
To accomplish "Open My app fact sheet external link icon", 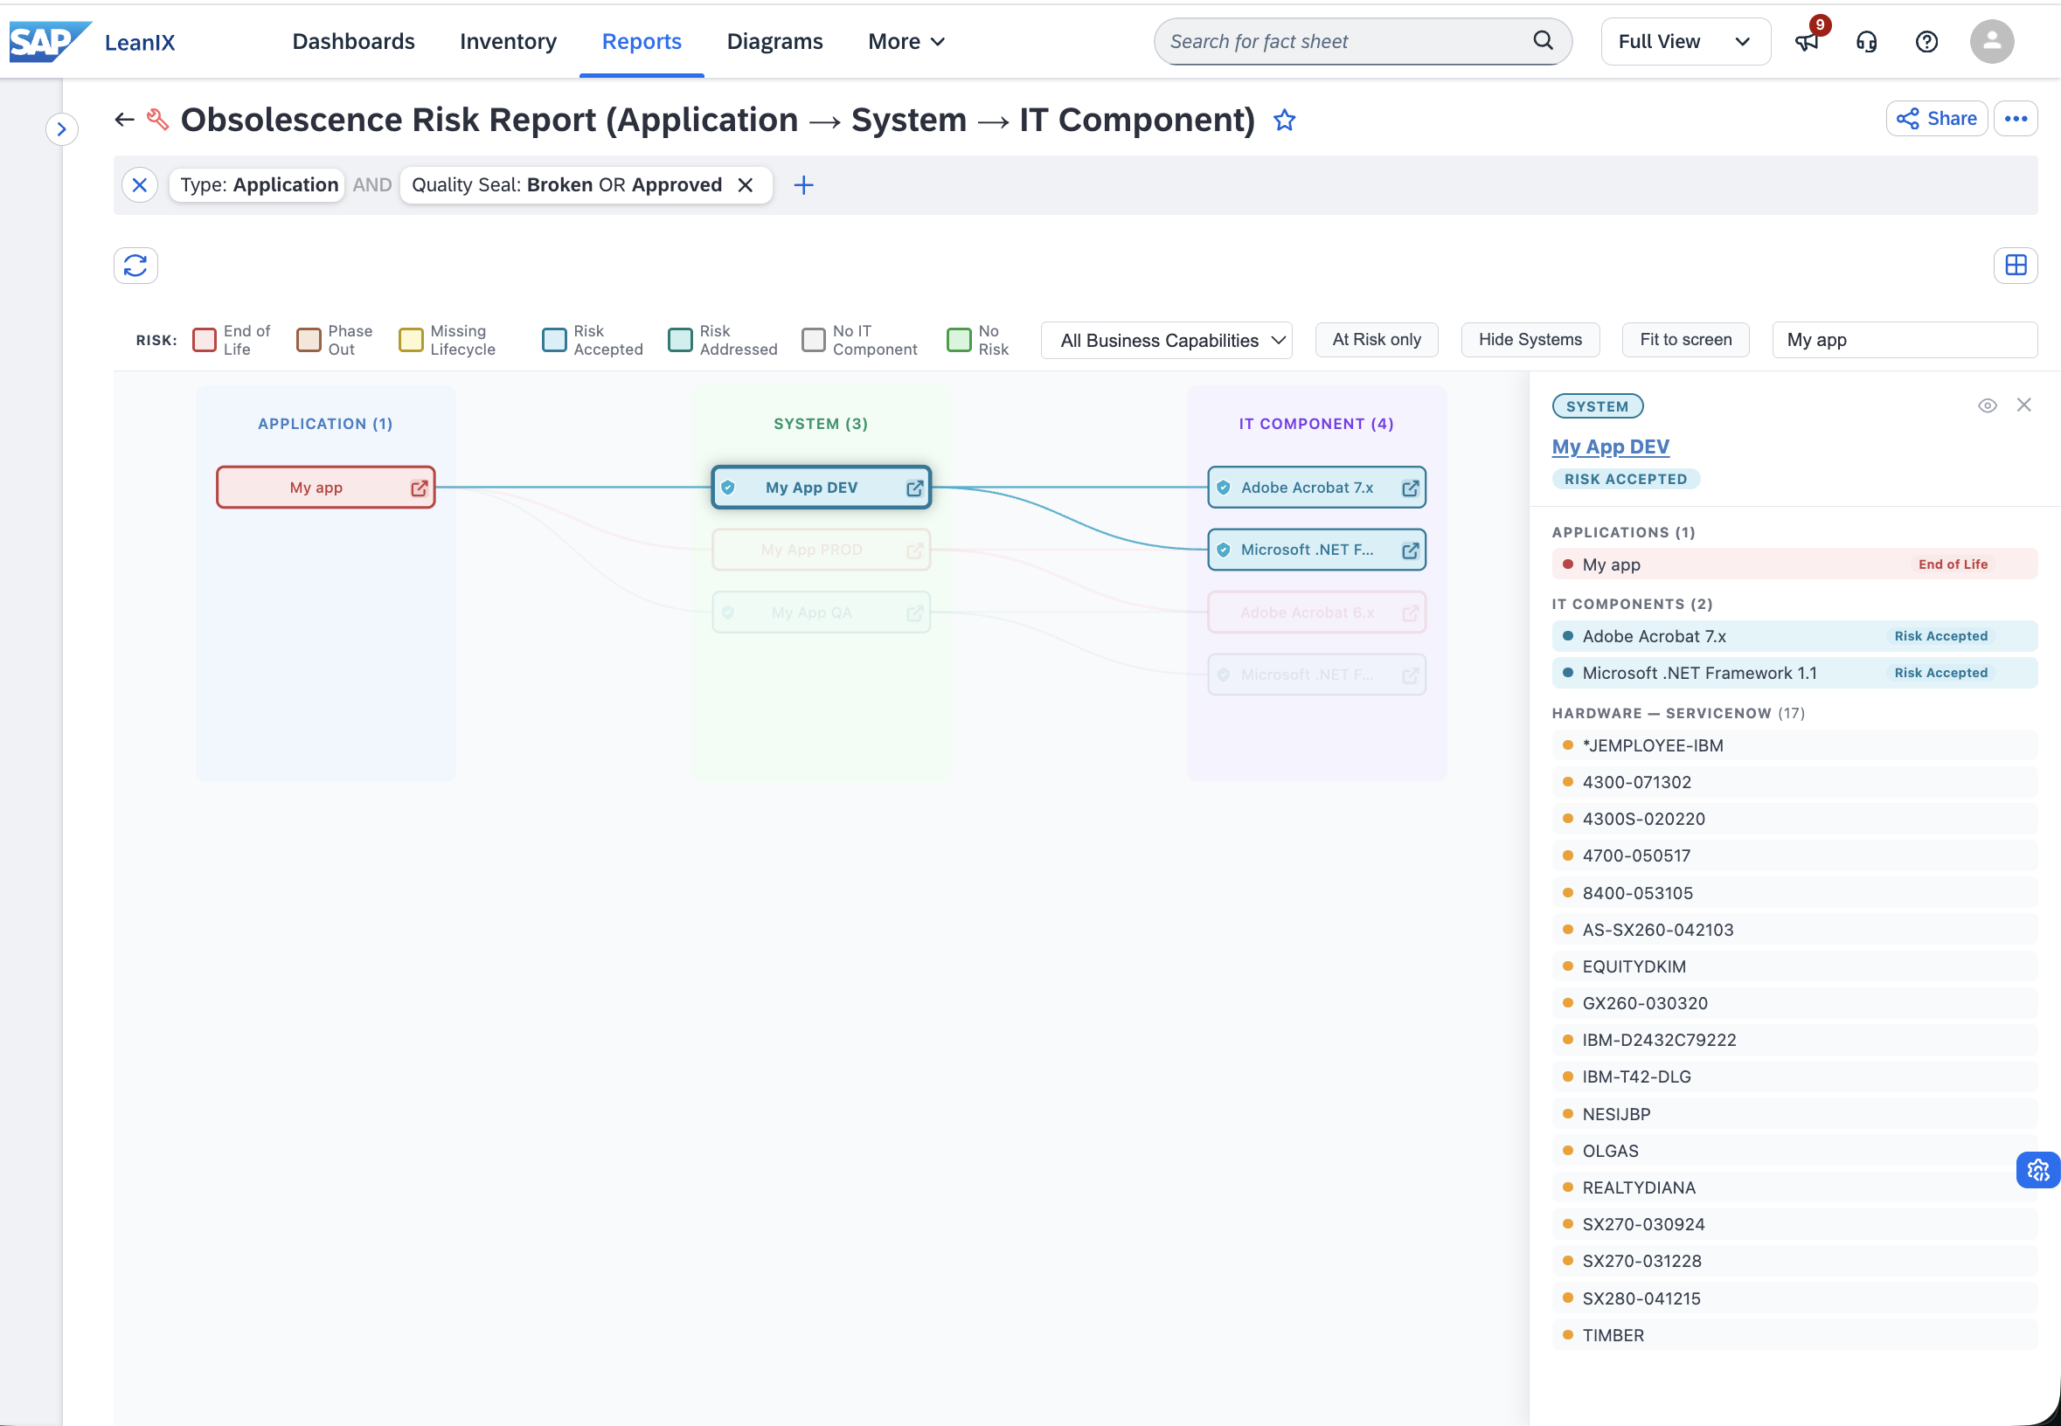I will coord(420,488).
